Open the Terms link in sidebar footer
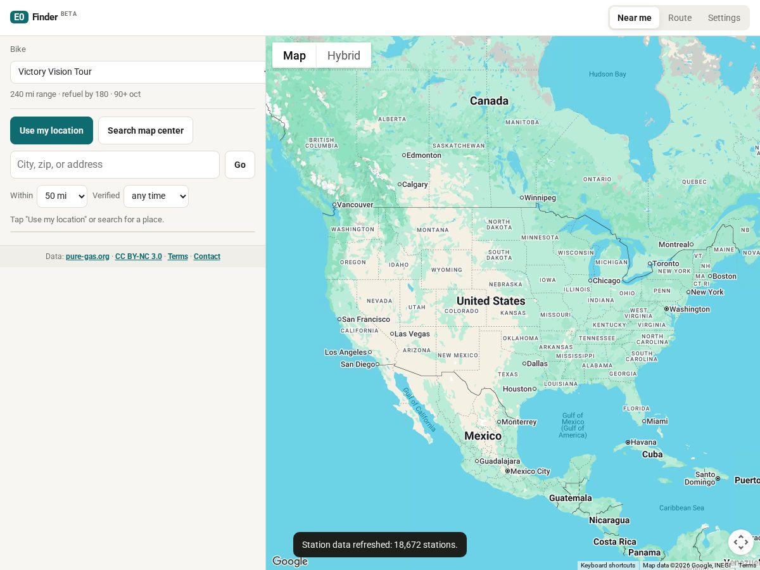 tap(178, 256)
